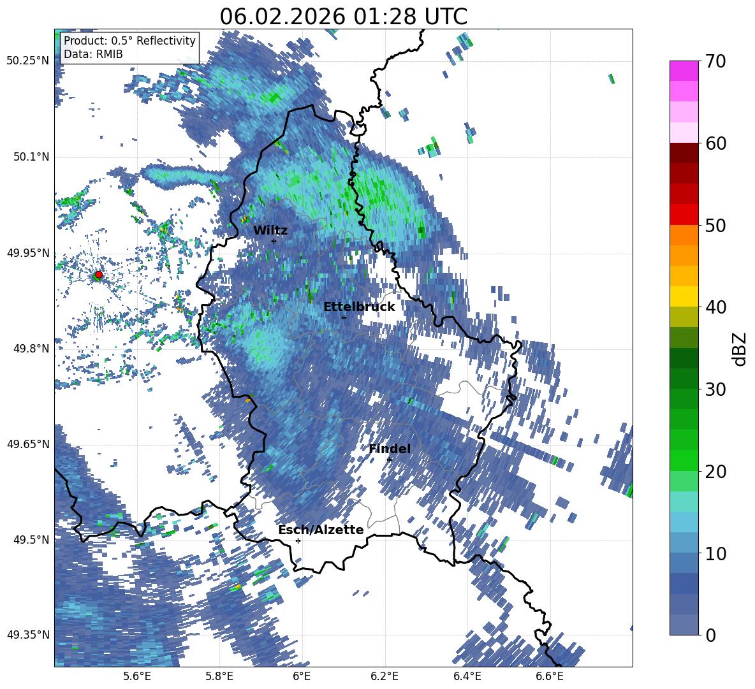Image resolution: width=755 pixels, height=689 pixels.
Task: Click the 5.8°E longitude label
Action: coord(219,676)
